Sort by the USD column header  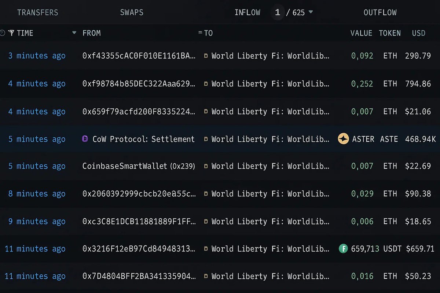coord(419,33)
